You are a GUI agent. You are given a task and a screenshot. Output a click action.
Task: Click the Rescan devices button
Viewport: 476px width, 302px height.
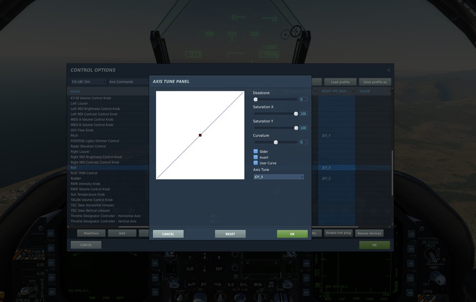click(369, 233)
